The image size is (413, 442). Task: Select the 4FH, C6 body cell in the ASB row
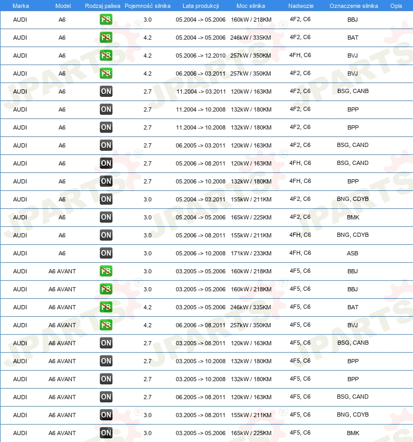pos(300,253)
